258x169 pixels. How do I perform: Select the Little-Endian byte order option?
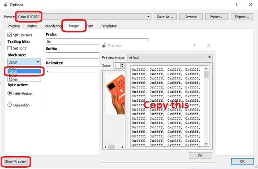coord(10,93)
